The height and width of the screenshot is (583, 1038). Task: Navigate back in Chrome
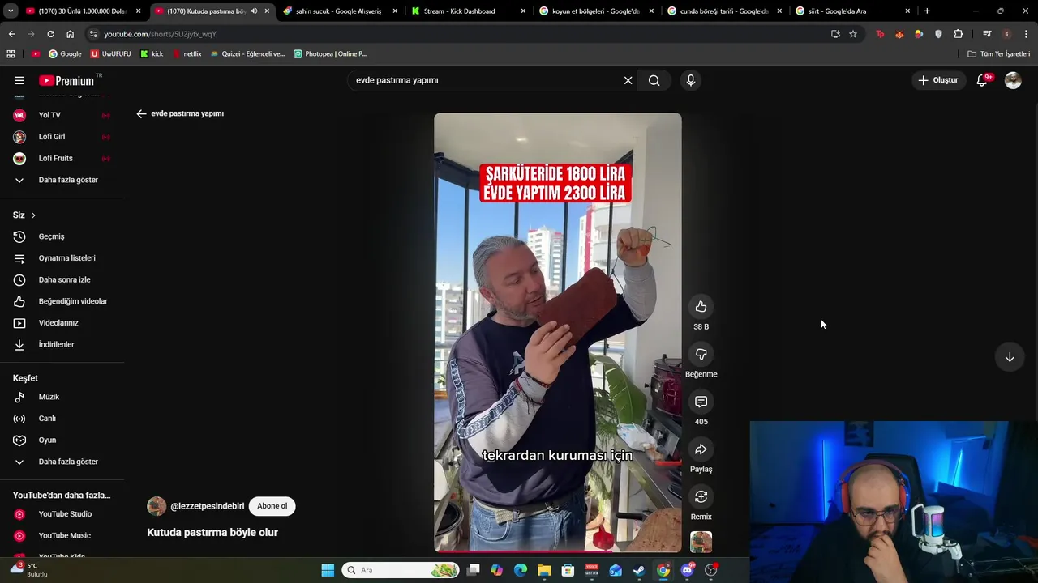coord(11,34)
